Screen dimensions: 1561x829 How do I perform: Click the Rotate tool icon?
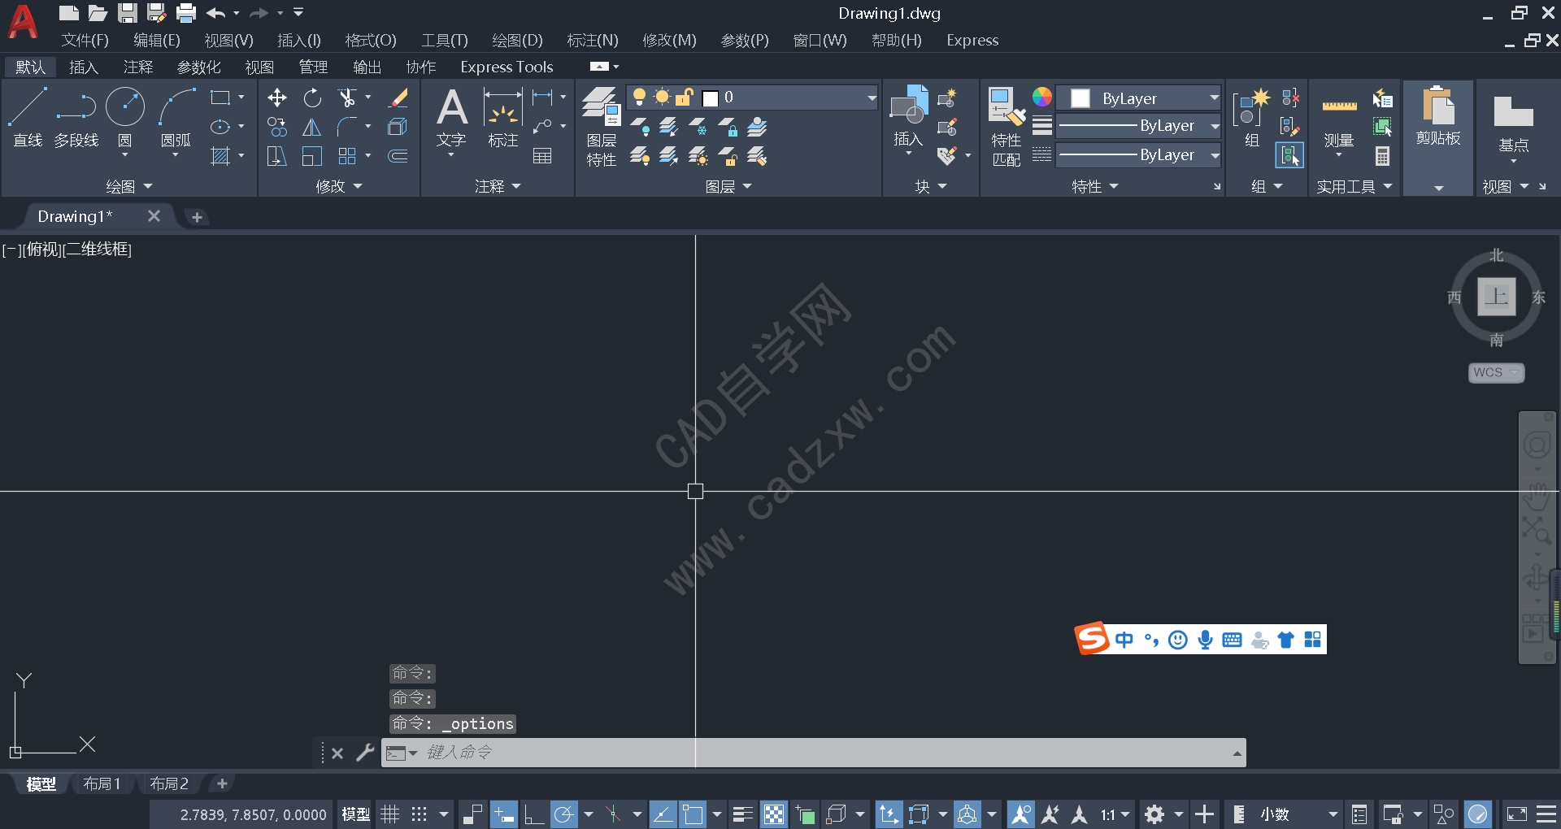(312, 98)
